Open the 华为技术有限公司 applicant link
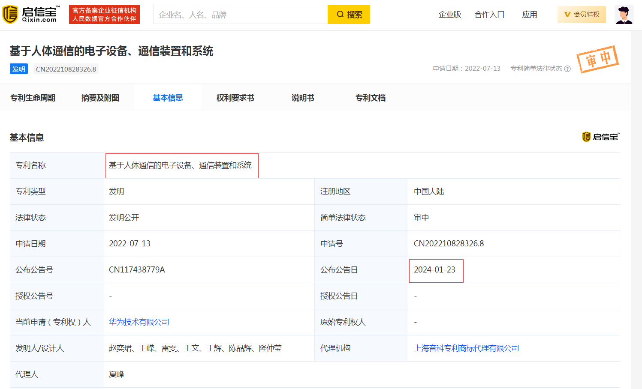Image resolution: width=642 pixels, height=389 pixels. click(x=139, y=322)
